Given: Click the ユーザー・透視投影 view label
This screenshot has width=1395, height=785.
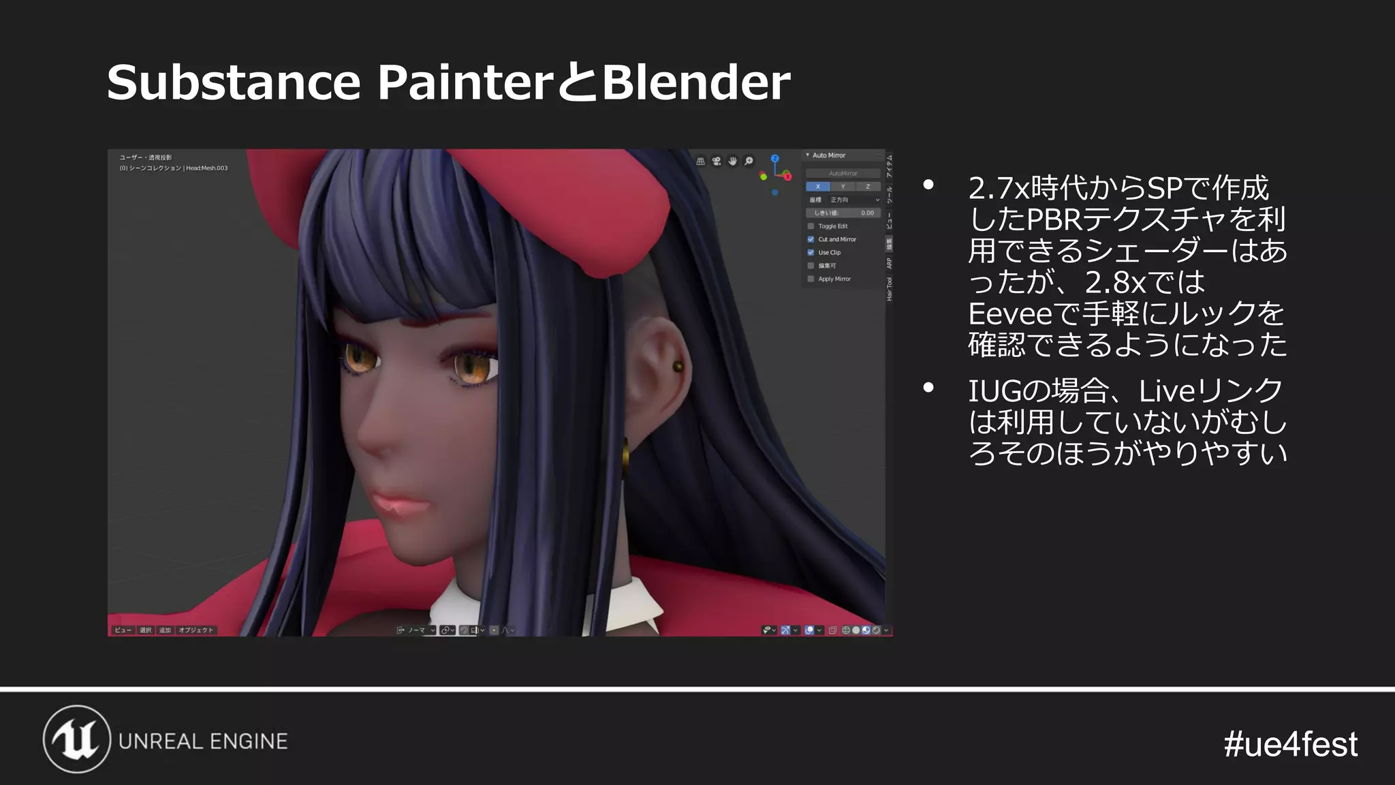Looking at the screenshot, I should click(x=146, y=157).
